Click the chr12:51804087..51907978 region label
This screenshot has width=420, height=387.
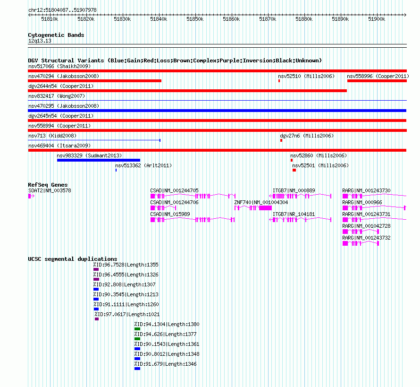62,10
